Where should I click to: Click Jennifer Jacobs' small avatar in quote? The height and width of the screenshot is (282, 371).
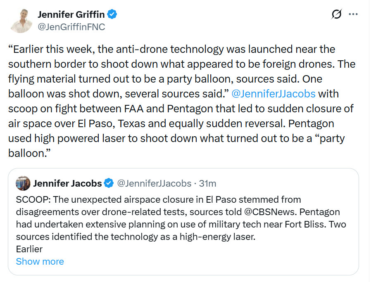pyautogui.click(x=23, y=183)
